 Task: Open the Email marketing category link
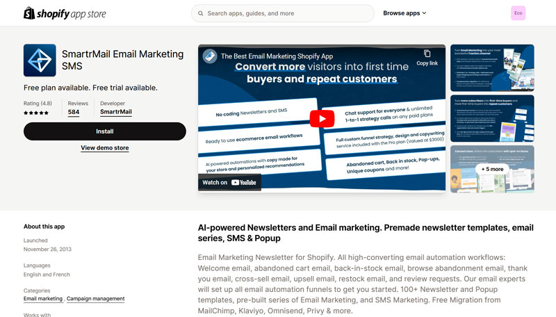point(43,298)
